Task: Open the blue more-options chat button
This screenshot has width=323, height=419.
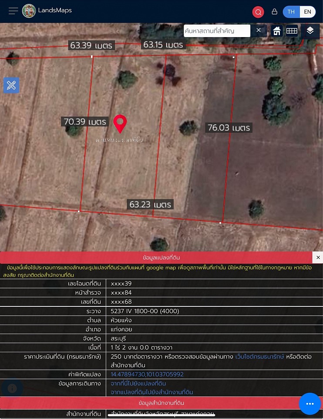Action: [310, 404]
